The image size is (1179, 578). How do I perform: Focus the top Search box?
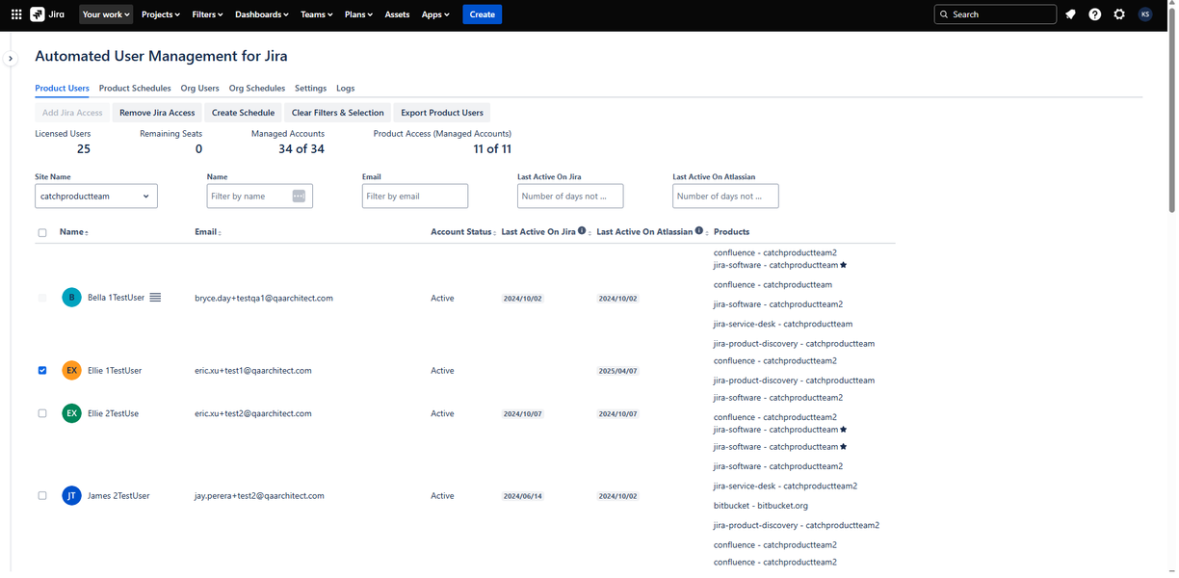tap(995, 14)
